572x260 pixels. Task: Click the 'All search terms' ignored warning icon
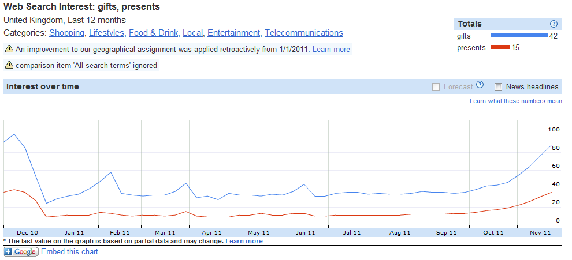[9, 66]
